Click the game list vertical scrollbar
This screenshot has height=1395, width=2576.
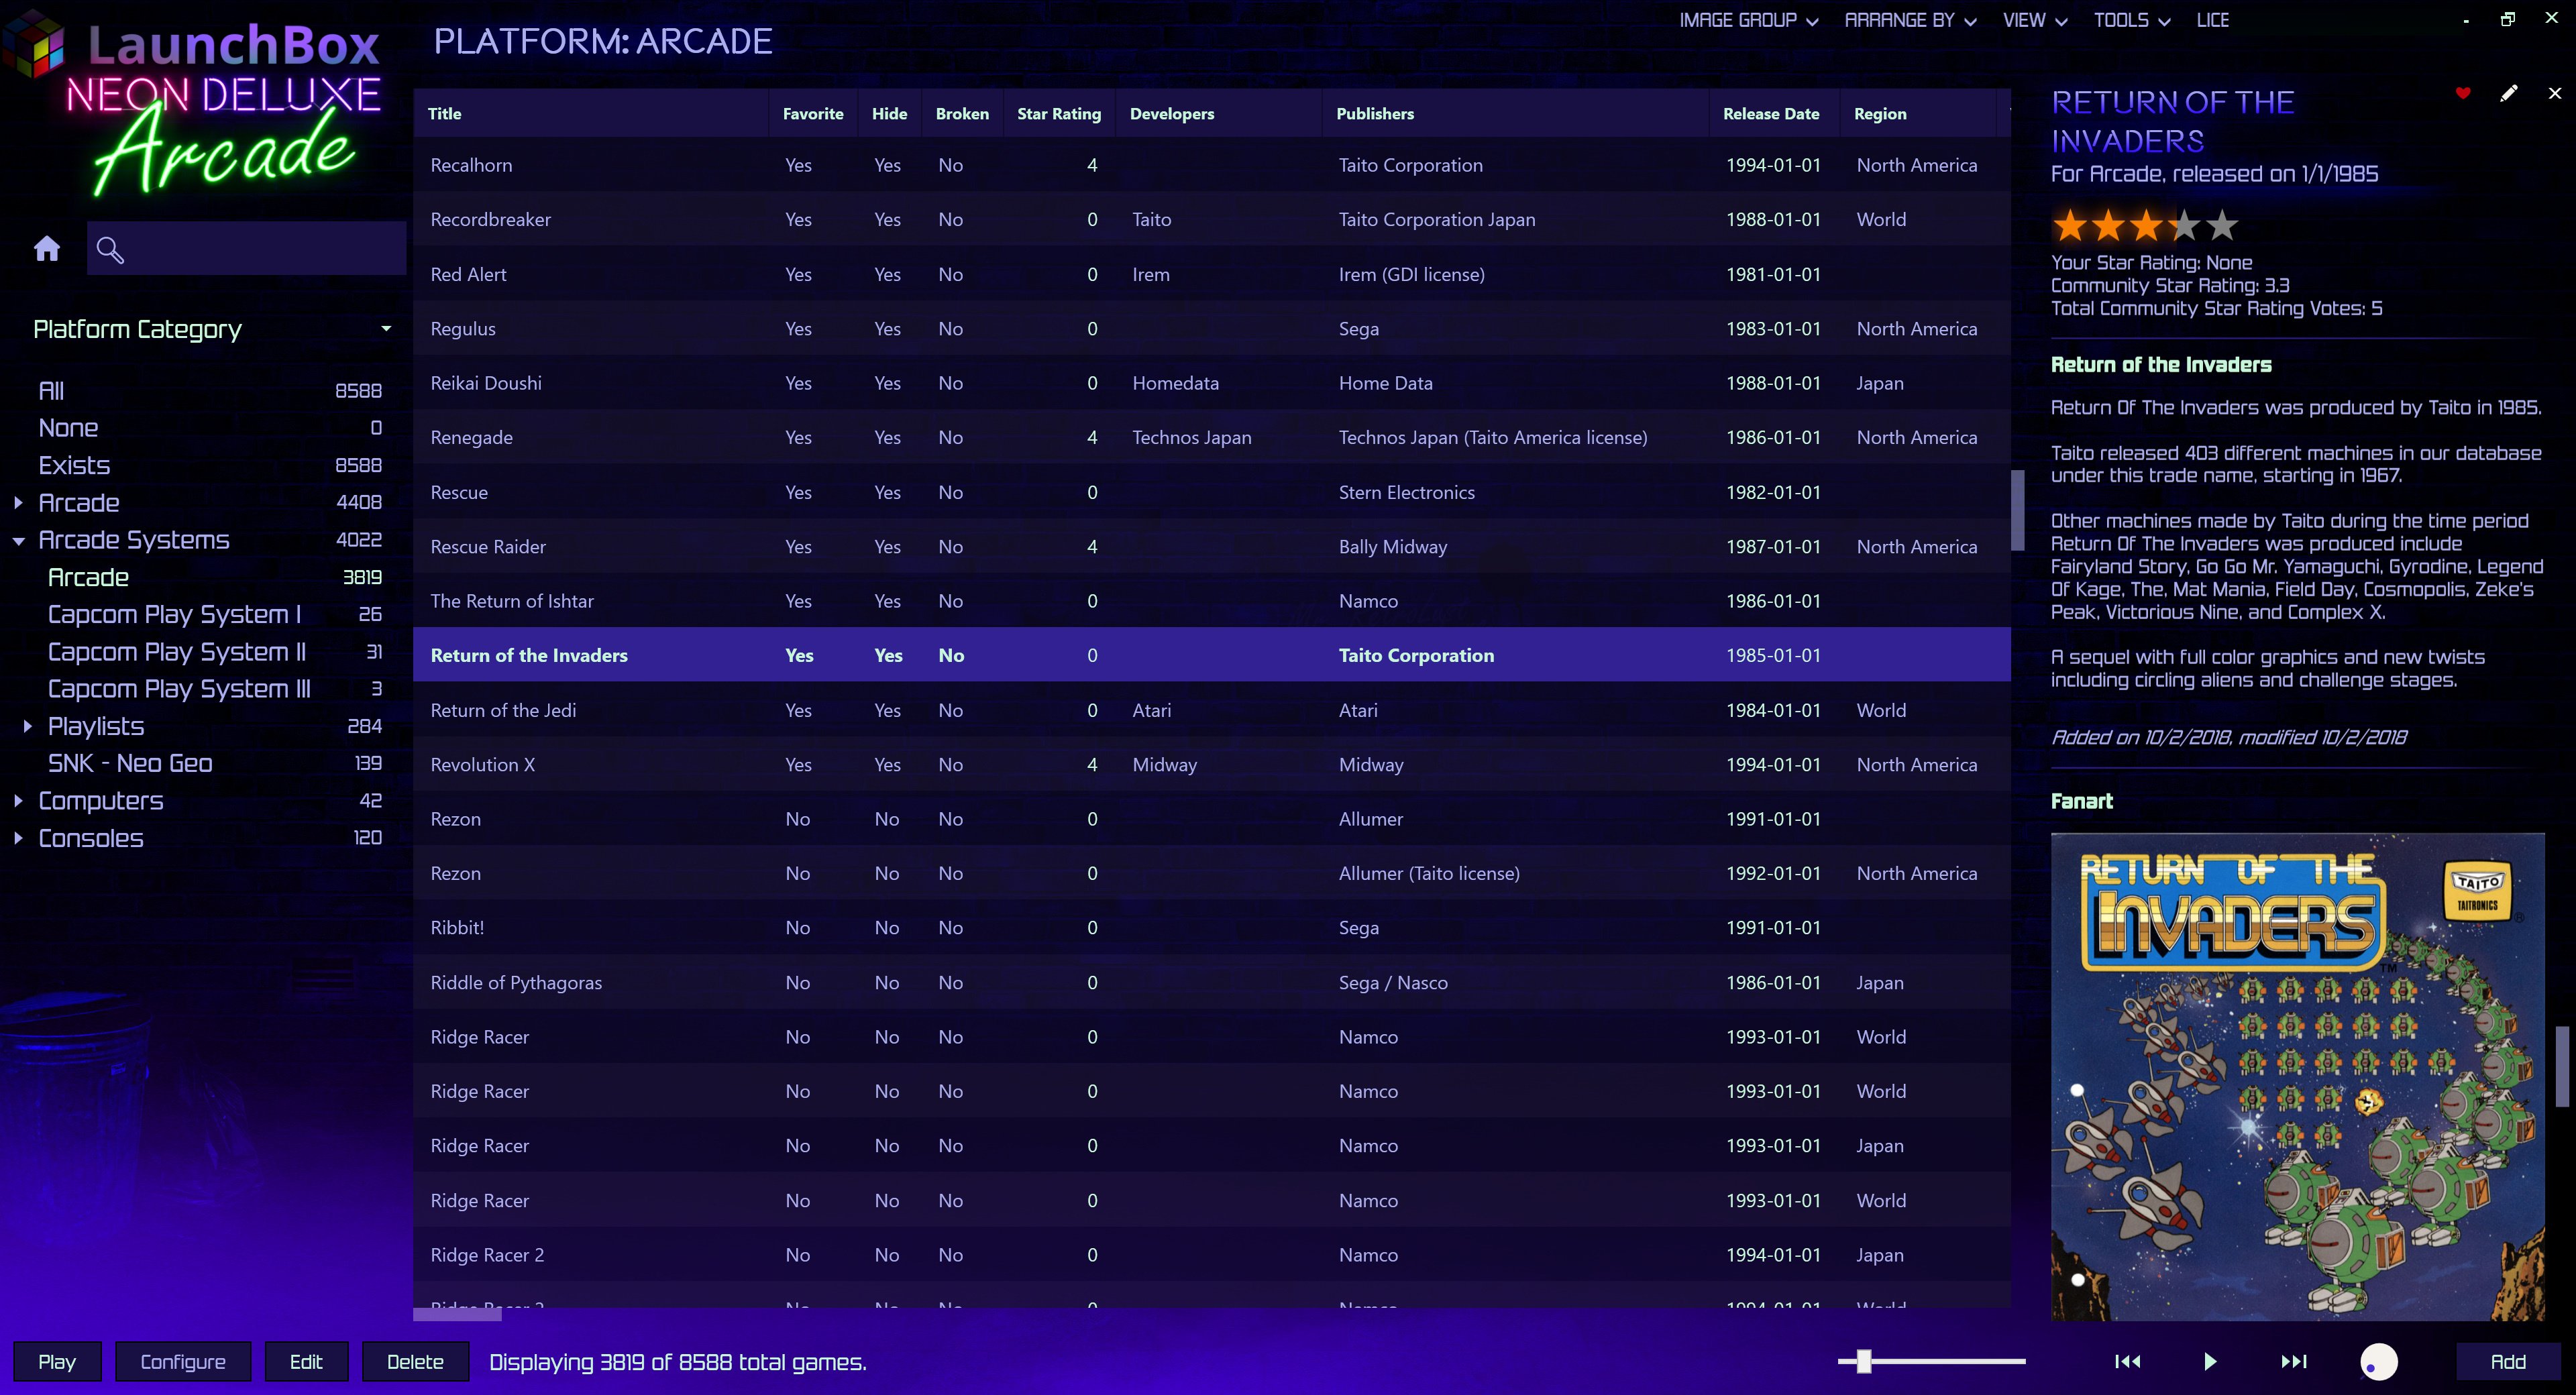(x=2018, y=510)
